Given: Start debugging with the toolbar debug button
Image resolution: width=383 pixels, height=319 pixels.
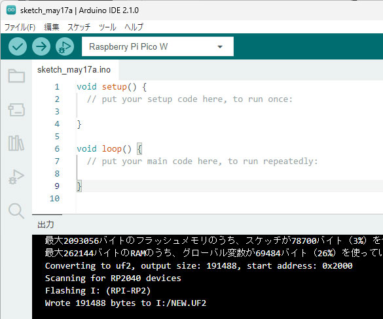Looking at the screenshot, I should [65, 46].
